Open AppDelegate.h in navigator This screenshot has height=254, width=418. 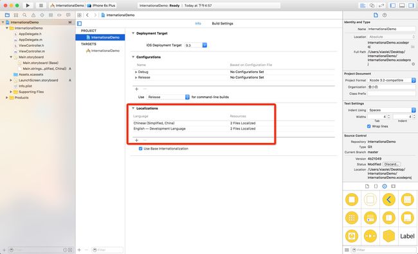tap(30, 34)
